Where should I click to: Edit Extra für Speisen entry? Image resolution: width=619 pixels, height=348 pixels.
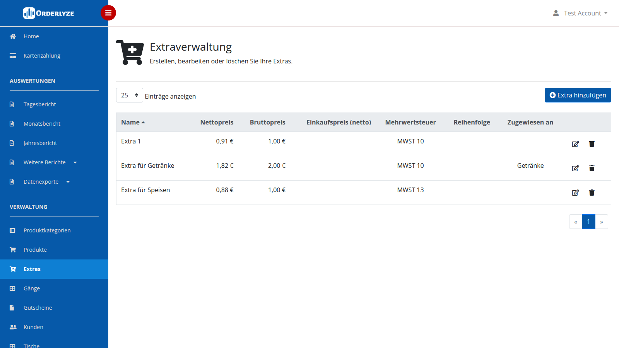click(x=575, y=193)
